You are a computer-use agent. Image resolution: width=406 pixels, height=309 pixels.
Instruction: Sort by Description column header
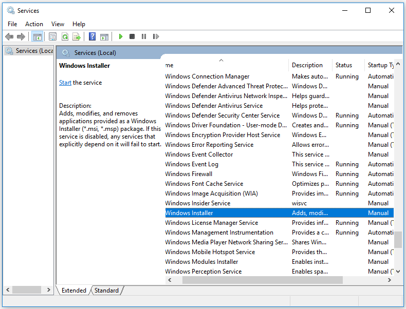(310, 65)
